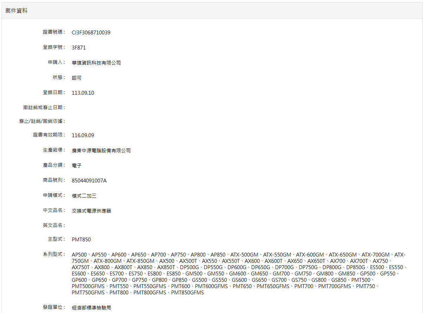Click certificate expiry date 116.09.09
Image resolution: width=423 pixels, height=313 pixels.
[83, 135]
